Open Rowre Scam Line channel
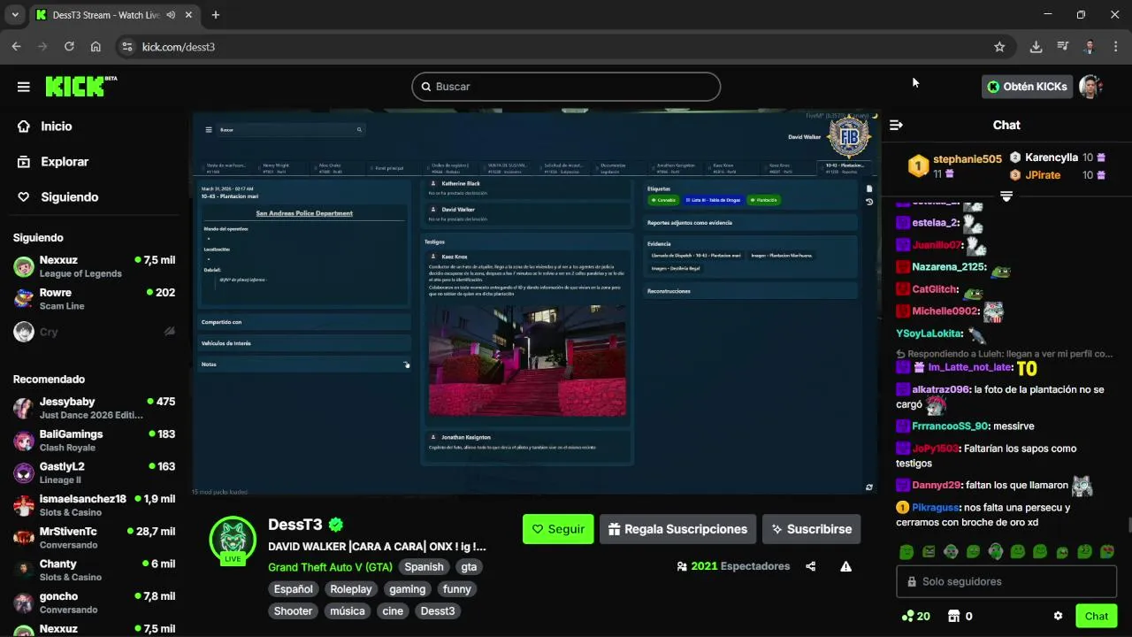The image size is (1132, 637). (95, 299)
